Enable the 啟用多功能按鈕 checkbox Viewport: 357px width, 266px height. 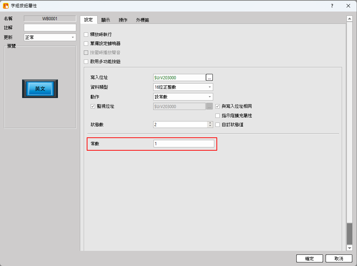pos(86,62)
